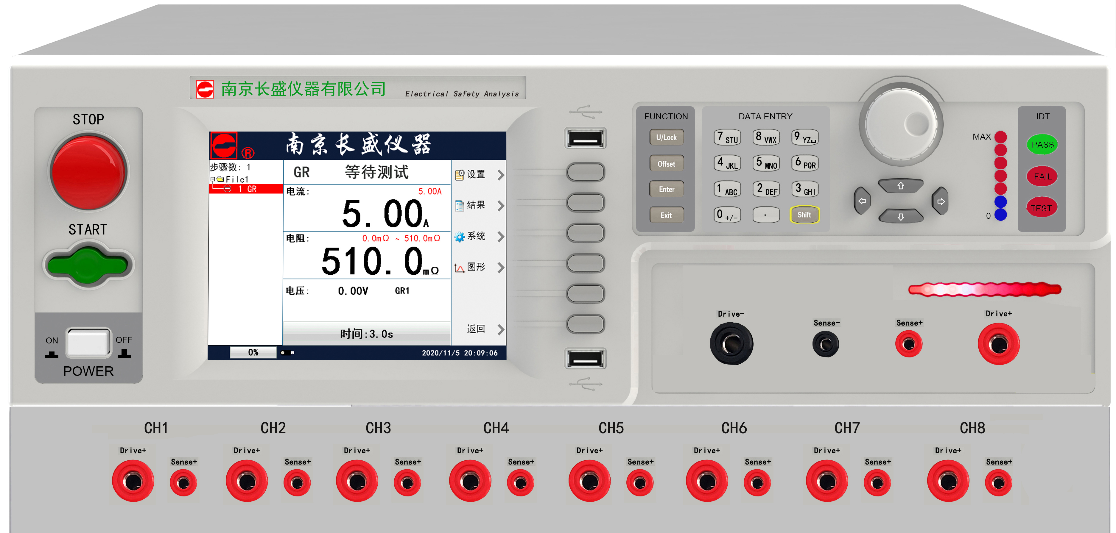Expand the 结果 results menu chevron
This screenshot has width=1116, height=533.
501,206
